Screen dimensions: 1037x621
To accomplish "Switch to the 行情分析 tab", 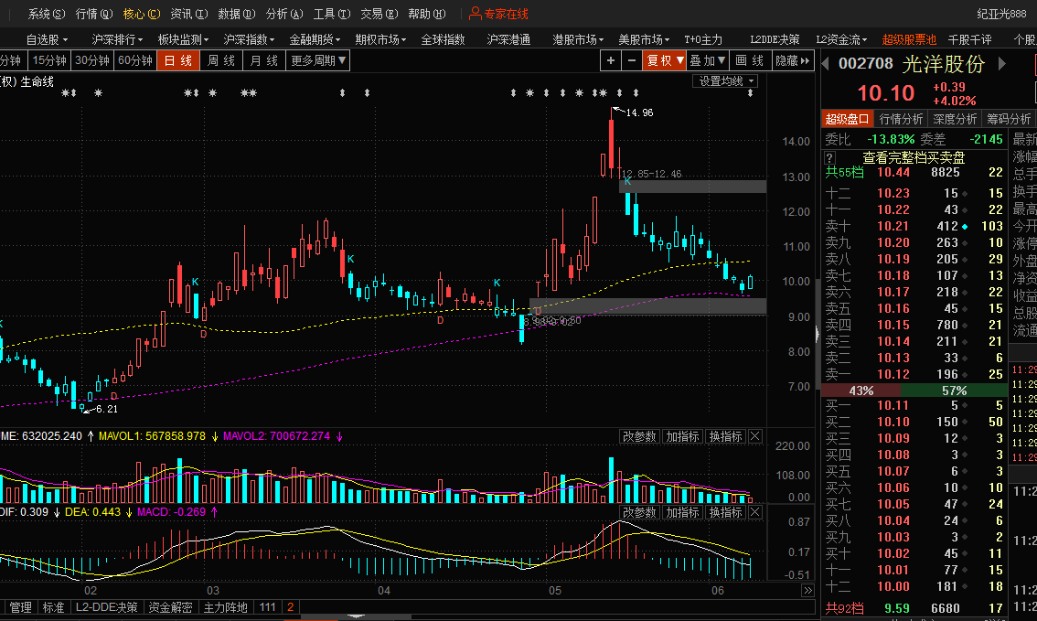I will (901, 119).
